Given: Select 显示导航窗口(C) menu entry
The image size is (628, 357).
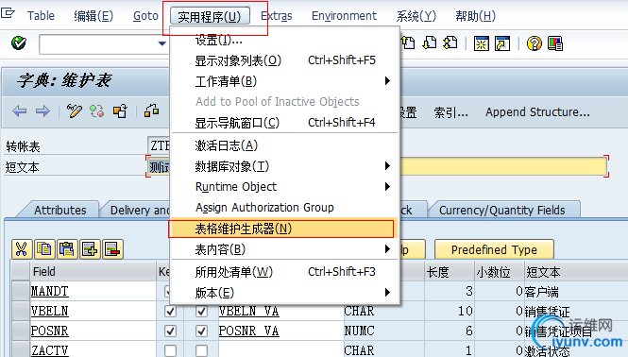Looking at the screenshot, I should coord(284,123).
